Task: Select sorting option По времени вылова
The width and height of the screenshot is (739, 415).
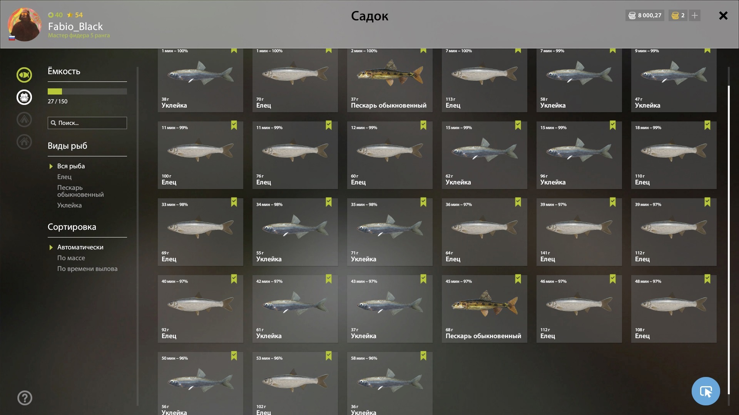Action: (x=87, y=269)
